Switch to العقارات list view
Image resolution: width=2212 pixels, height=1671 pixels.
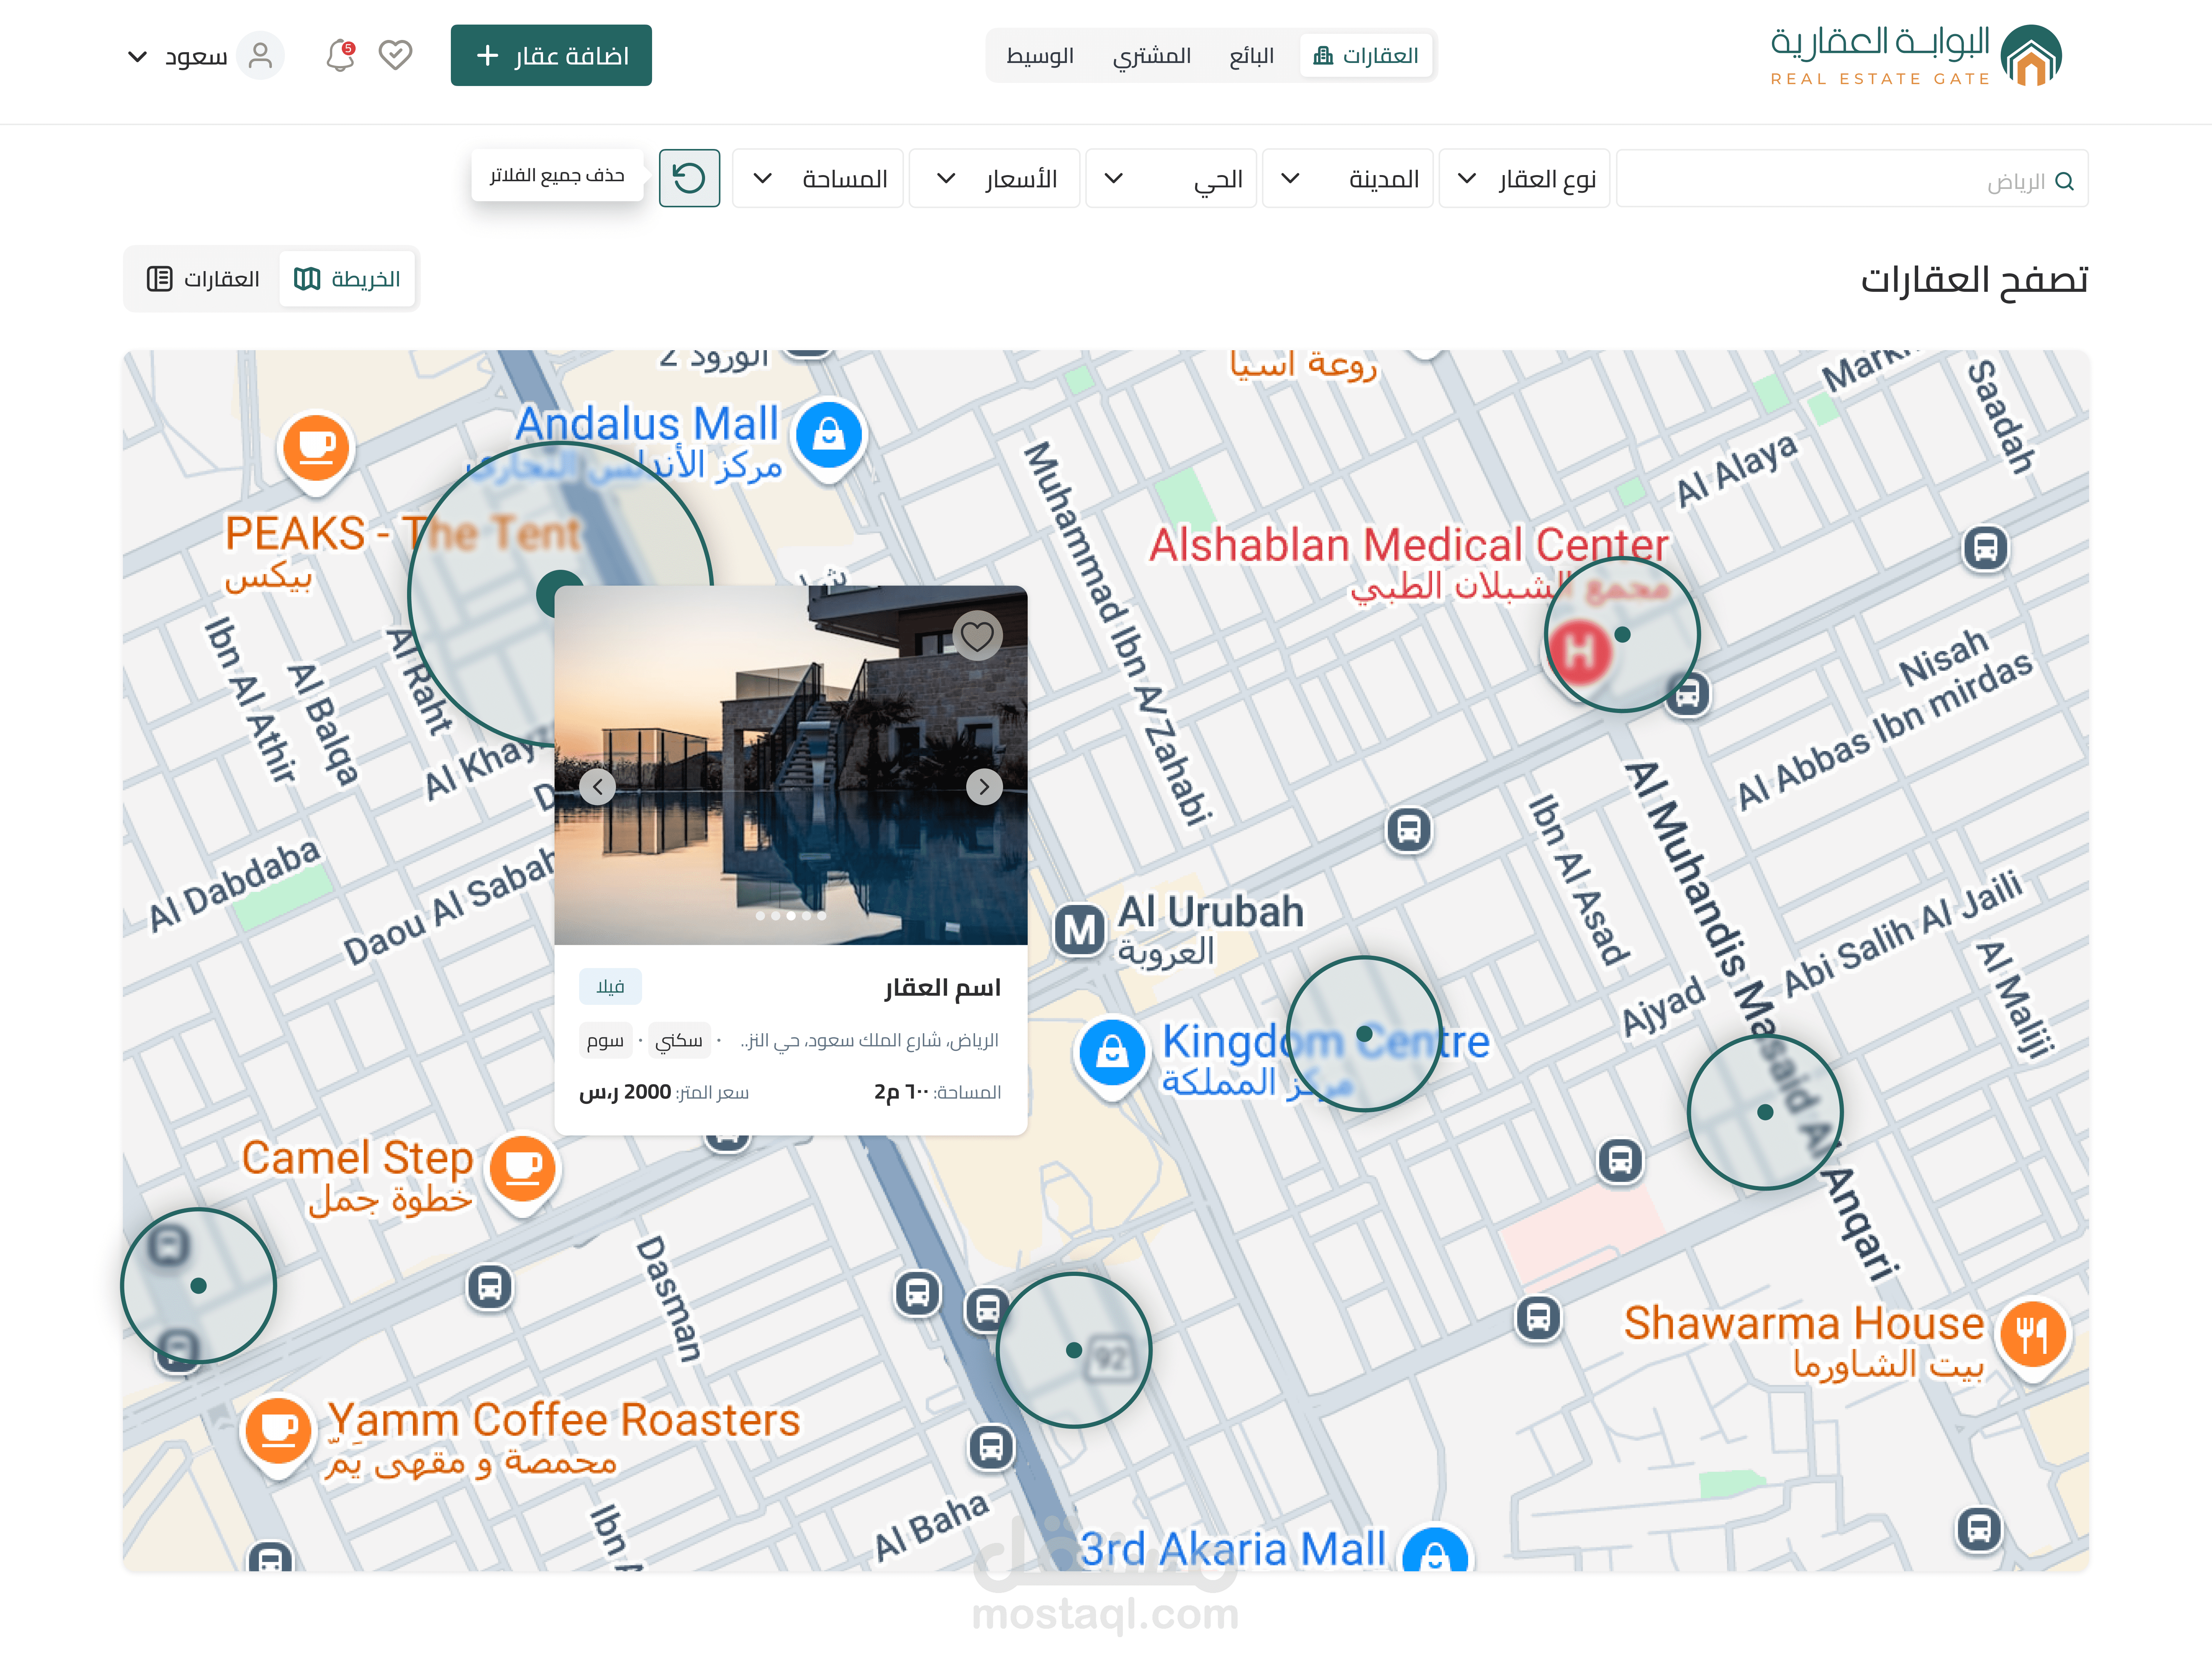[x=203, y=279]
